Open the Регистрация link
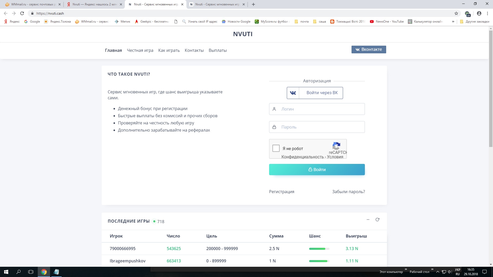Viewport: 493px width, 277px height. (x=282, y=192)
